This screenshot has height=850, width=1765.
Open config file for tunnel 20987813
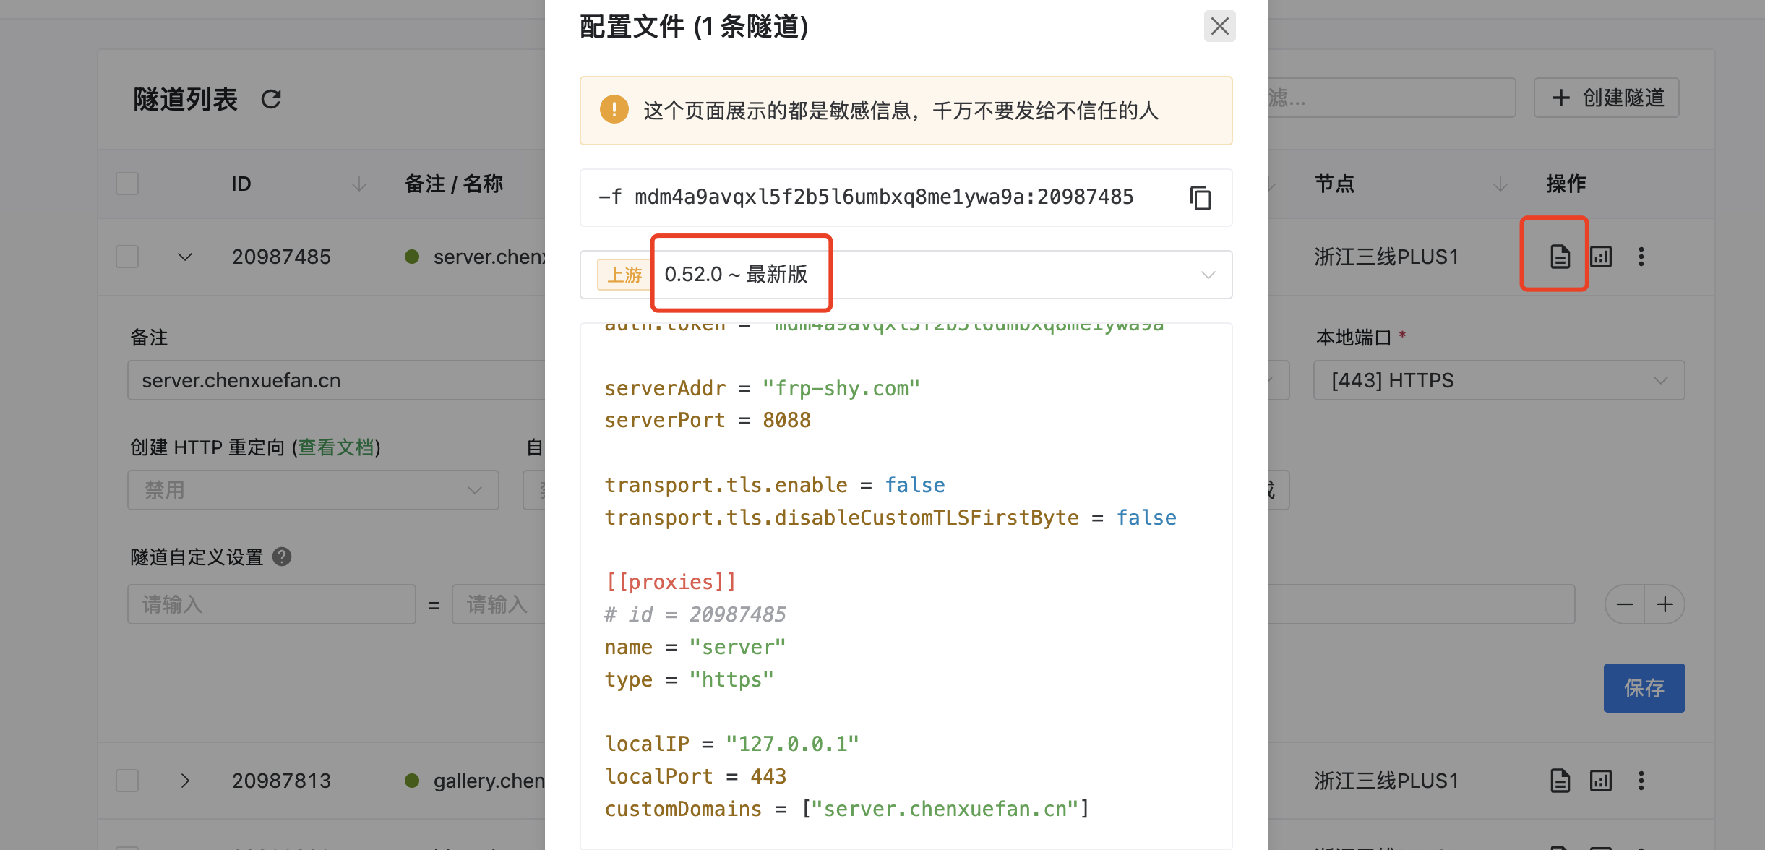[1560, 781]
